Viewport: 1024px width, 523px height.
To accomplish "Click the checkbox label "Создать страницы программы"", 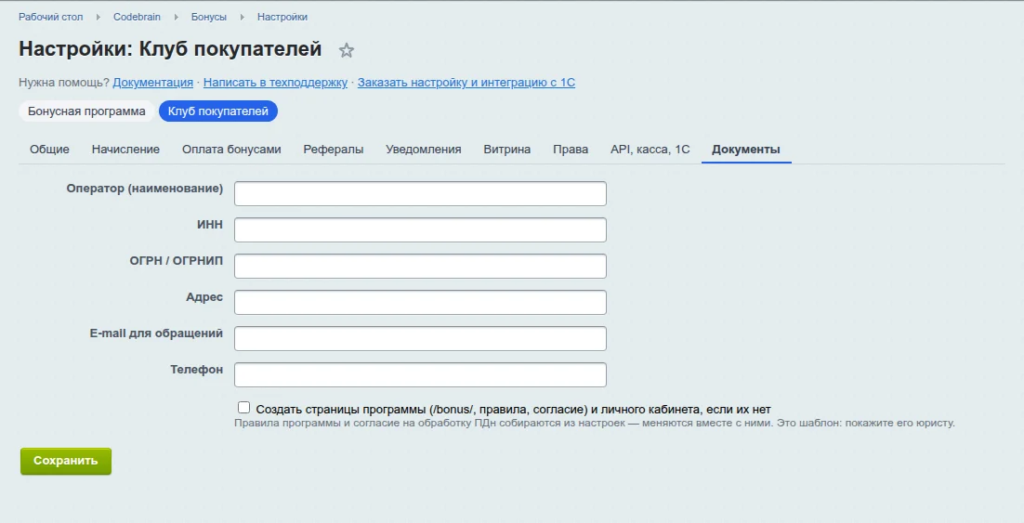I will pos(513,410).
